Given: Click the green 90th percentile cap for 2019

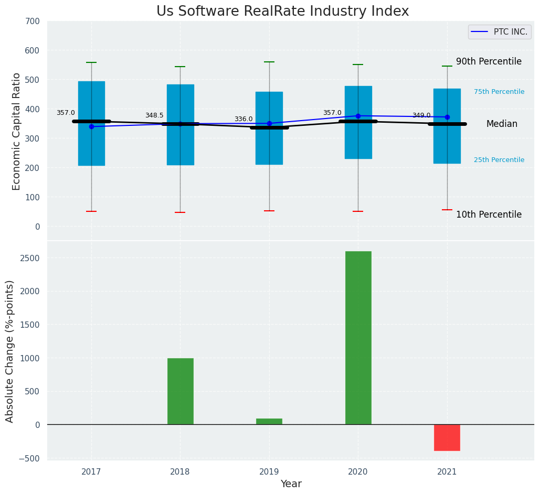Looking at the screenshot, I should [269, 62].
